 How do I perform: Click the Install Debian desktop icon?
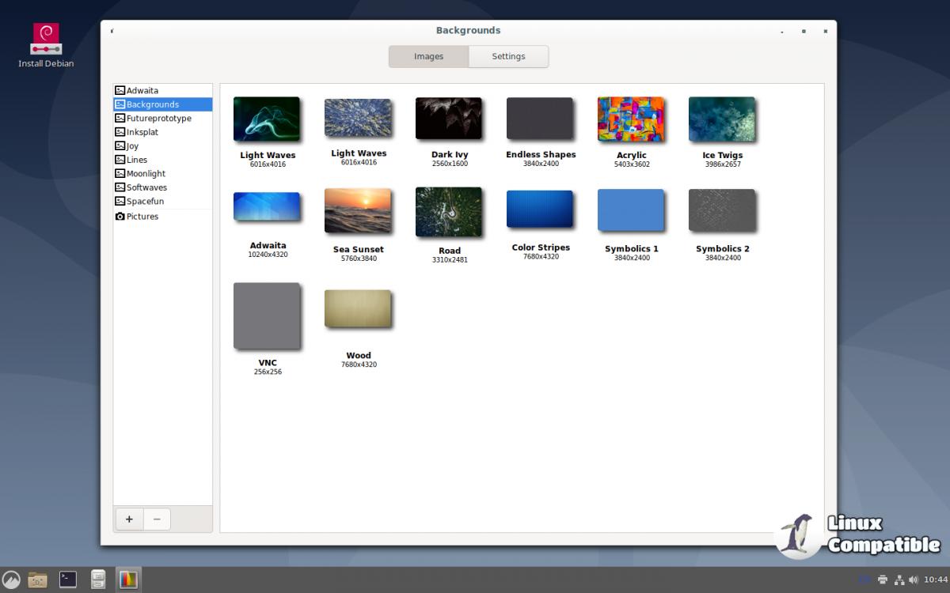click(45, 39)
